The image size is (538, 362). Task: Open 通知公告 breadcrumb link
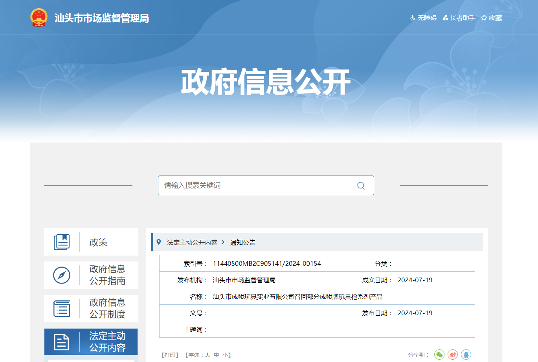point(242,243)
